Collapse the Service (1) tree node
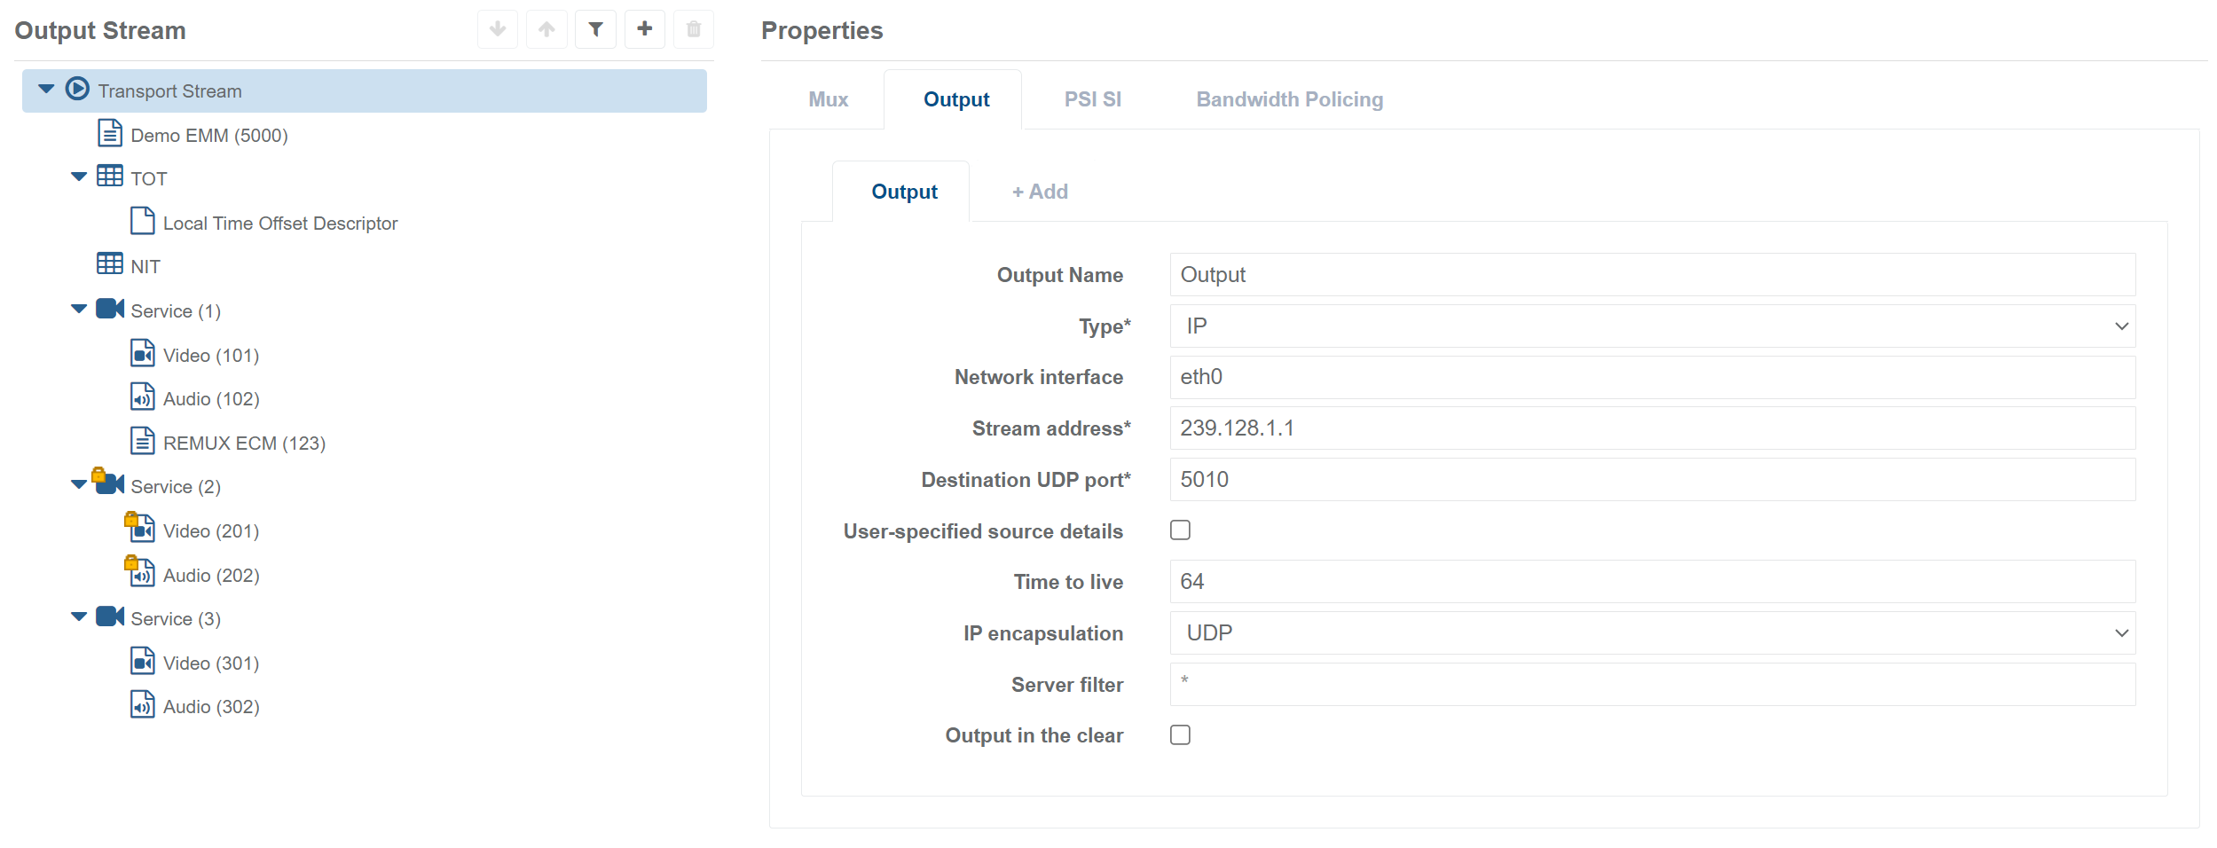The image size is (2217, 848). click(79, 310)
